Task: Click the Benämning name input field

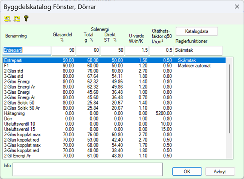Action: click(x=26, y=50)
